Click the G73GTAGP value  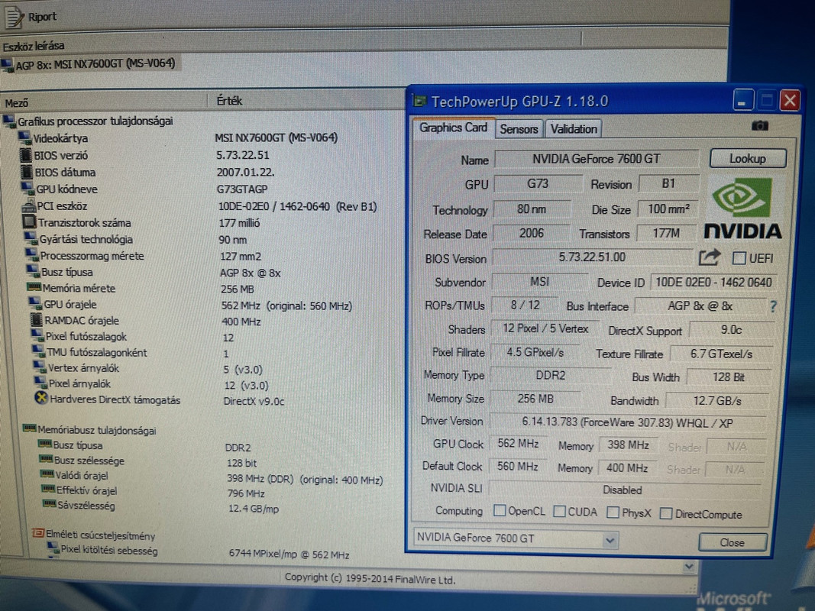click(x=241, y=189)
